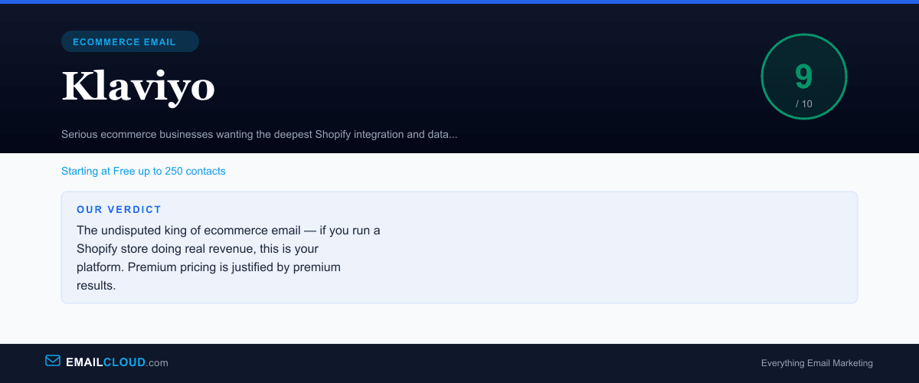This screenshot has width=919, height=383.
Task: Click the blue accent bar at the top
Action: pos(459,2)
